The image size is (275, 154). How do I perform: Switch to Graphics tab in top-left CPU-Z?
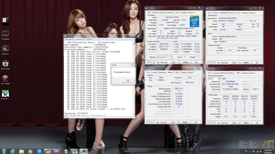184,13
